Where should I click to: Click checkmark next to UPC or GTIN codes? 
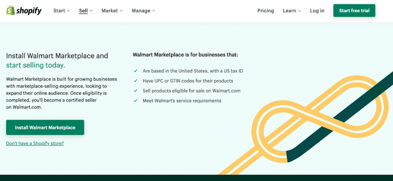pyautogui.click(x=136, y=81)
